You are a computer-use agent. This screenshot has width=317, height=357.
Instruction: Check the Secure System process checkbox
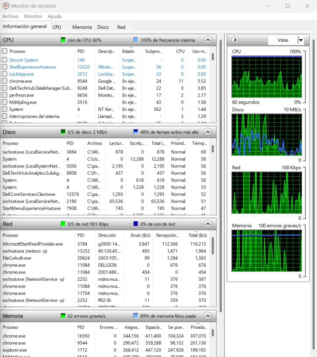pyautogui.click(x=5, y=60)
